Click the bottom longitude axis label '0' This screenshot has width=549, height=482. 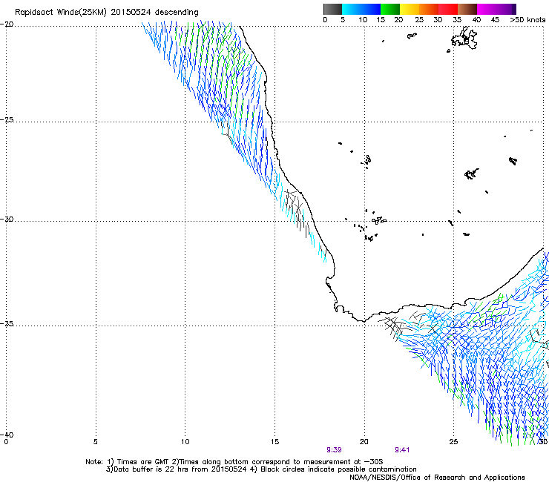tap(6, 442)
